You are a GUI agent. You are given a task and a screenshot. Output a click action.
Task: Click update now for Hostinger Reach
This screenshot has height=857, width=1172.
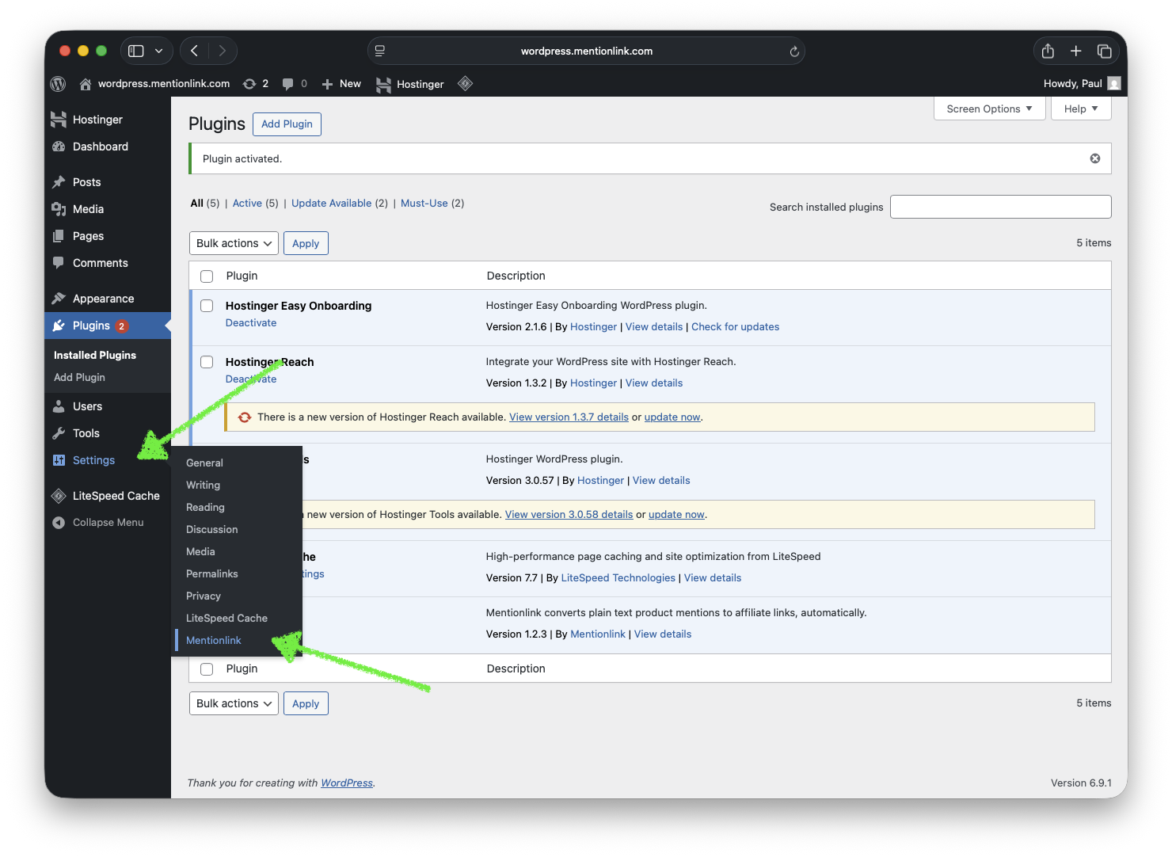pyautogui.click(x=672, y=417)
